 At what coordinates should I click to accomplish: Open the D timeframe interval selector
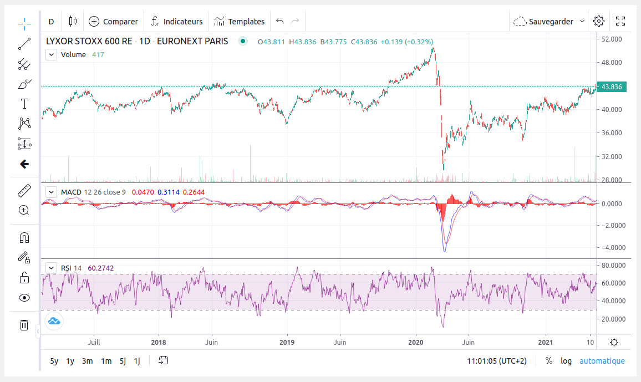click(51, 21)
